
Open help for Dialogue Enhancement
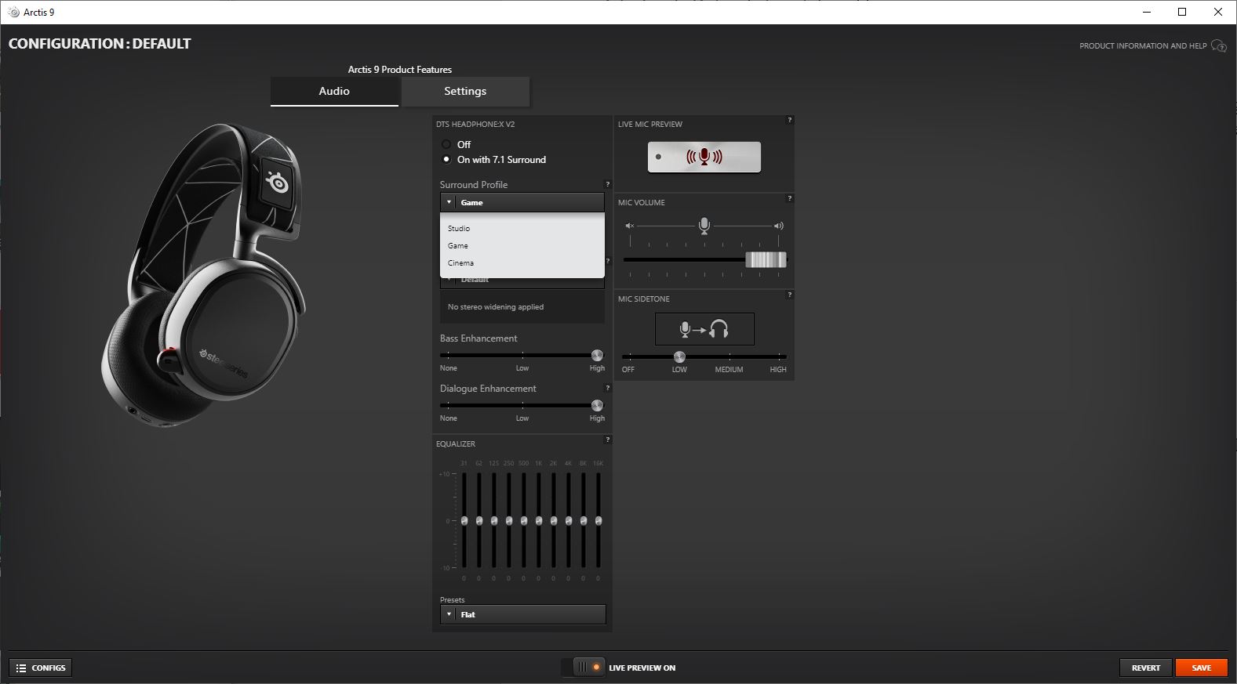click(x=607, y=388)
